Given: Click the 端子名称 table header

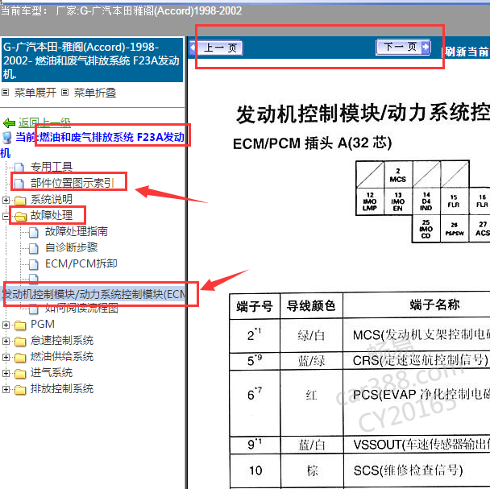Looking at the screenshot, I should pyautogui.click(x=434, y=305).
